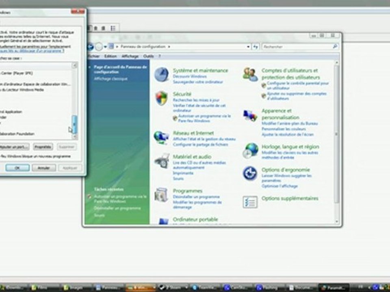Open the Affichage classique sidebar link
Image resolution: width=390 pixels, height=292 pixels.
110,79
